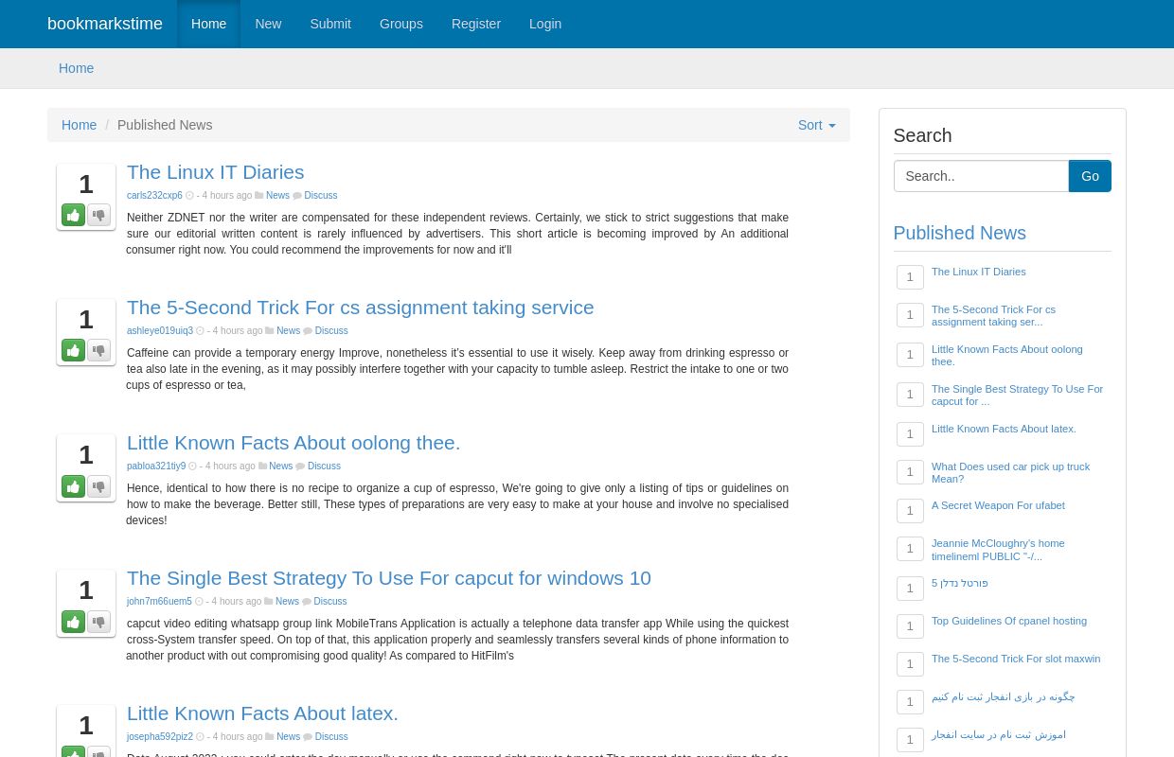
Task: Click the bookmarkstime logo
Action: (x=105, y=24)
